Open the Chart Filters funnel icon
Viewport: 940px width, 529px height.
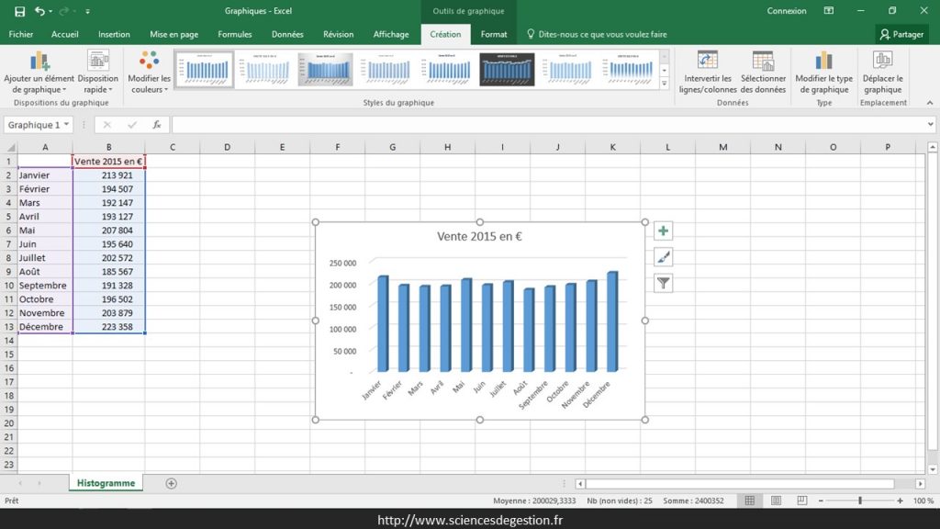[663, 283]
